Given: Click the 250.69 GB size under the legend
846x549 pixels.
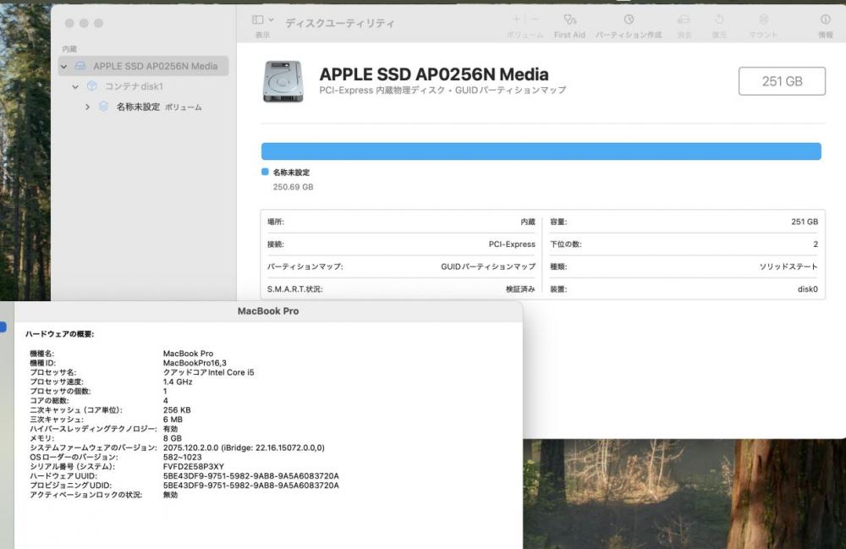Looking at the screenshot, I should tap(293, 187).
